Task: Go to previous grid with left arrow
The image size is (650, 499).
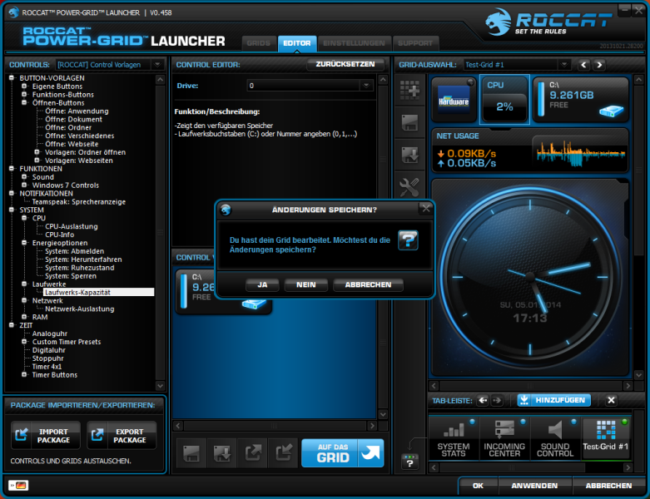Action: coord(584,65)
